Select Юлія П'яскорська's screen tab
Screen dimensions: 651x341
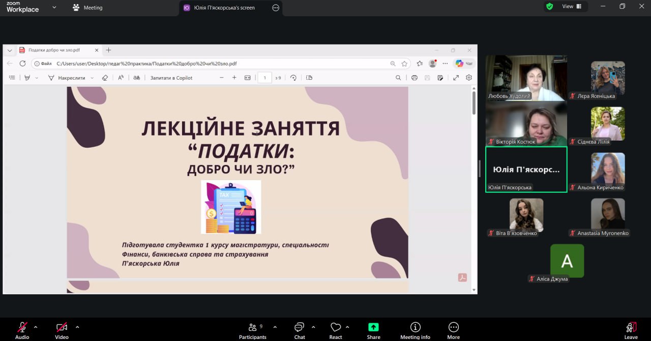[224, 8]
